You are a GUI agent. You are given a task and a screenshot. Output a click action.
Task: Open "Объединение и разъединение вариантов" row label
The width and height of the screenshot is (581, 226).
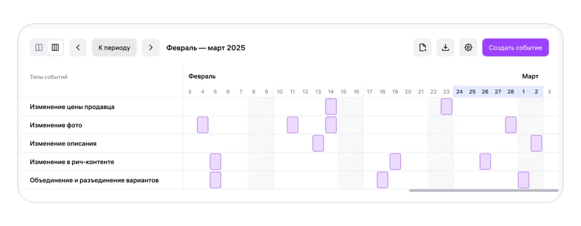pos(94,180)
